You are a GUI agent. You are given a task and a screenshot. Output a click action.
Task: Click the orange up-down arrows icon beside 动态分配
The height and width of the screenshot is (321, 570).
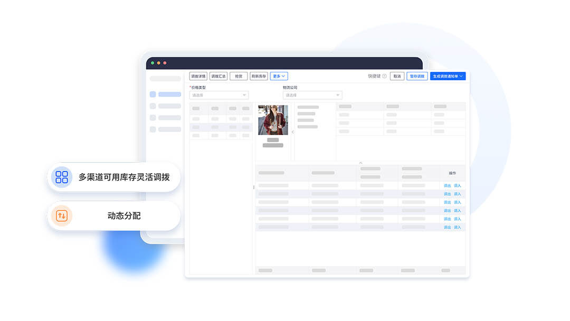[62, 215]
